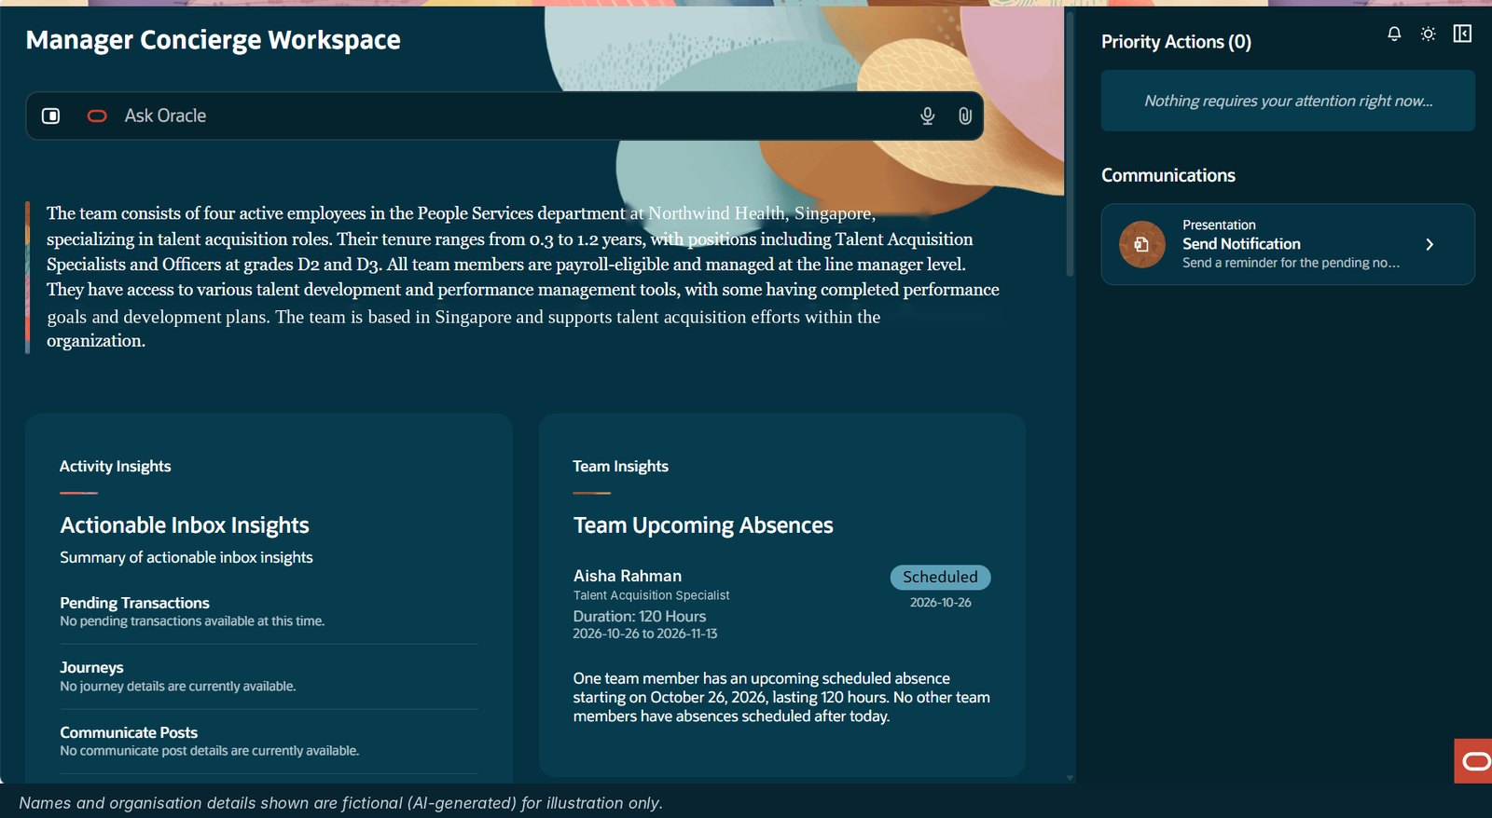Select the Aisha Rahman absence entry
This screenshot has width=1492, height=818.
(x=781, y=604)
